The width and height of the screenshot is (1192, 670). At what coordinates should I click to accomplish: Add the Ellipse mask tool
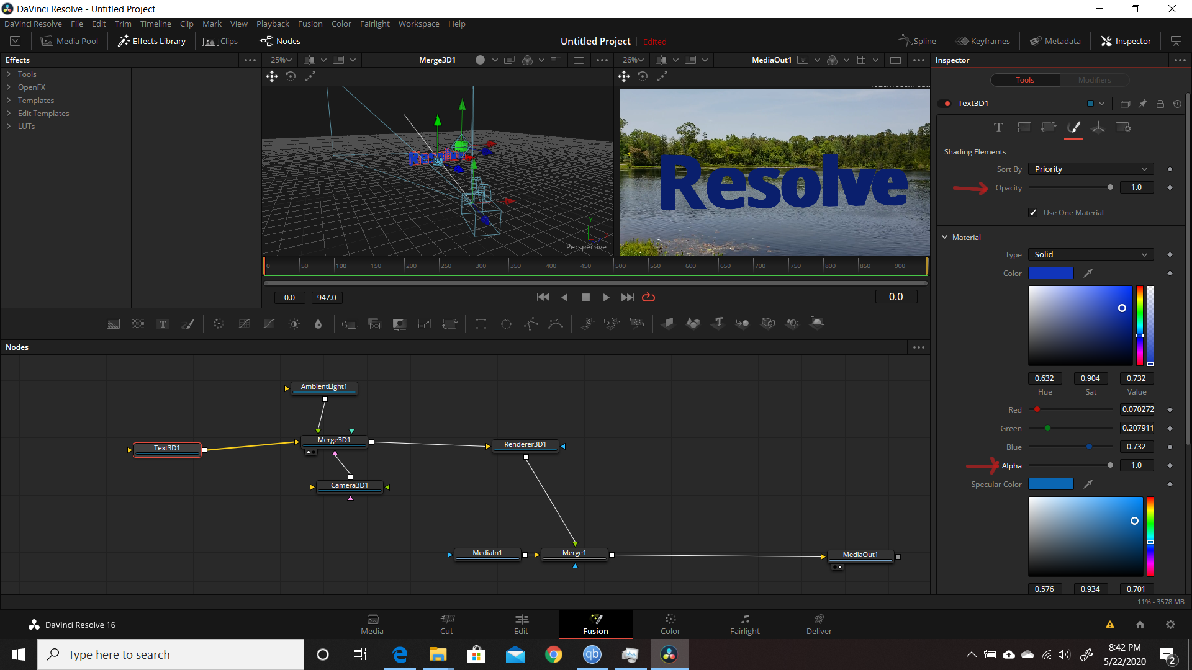coord(506,324)
